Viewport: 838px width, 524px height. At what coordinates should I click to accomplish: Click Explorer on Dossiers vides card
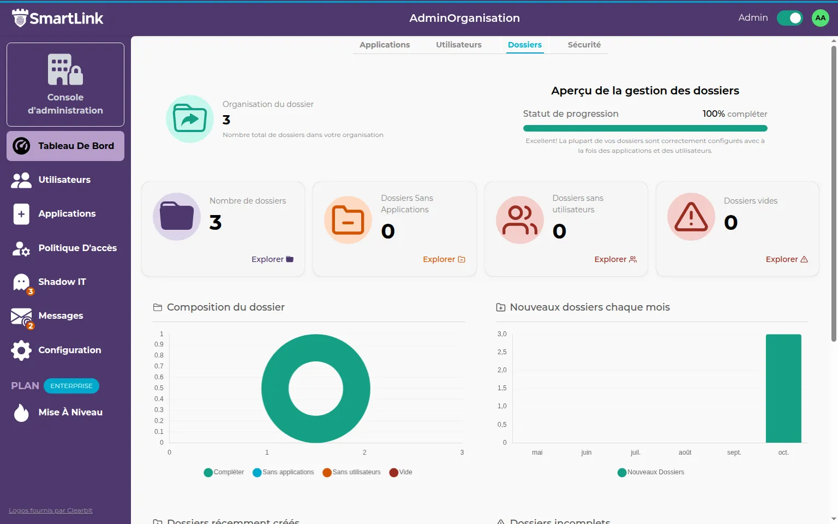pyautogui.click(x=786, y=259)
